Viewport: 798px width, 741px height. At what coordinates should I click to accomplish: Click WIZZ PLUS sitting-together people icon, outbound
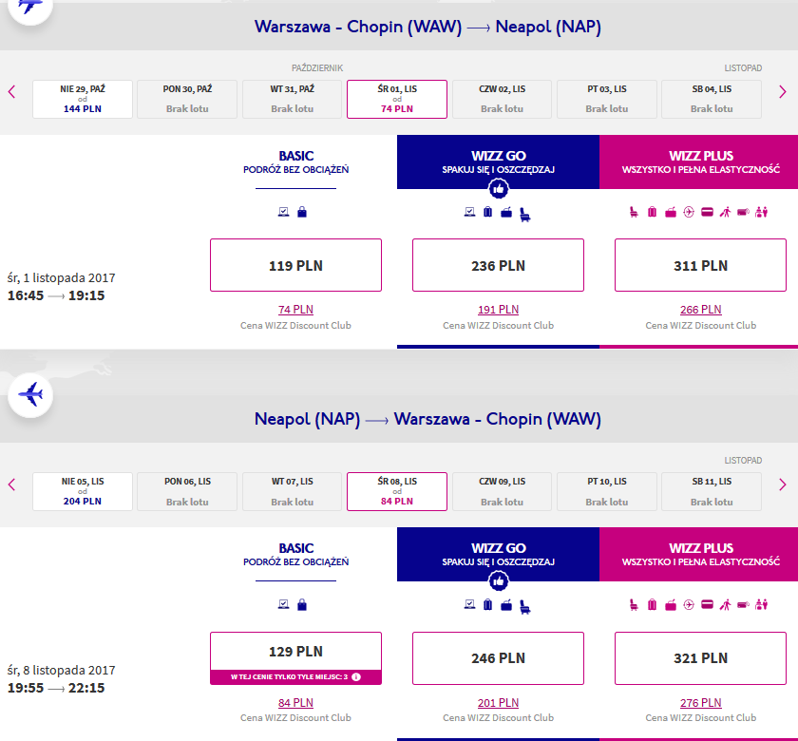pyautogui.click(x=761, y=212)
